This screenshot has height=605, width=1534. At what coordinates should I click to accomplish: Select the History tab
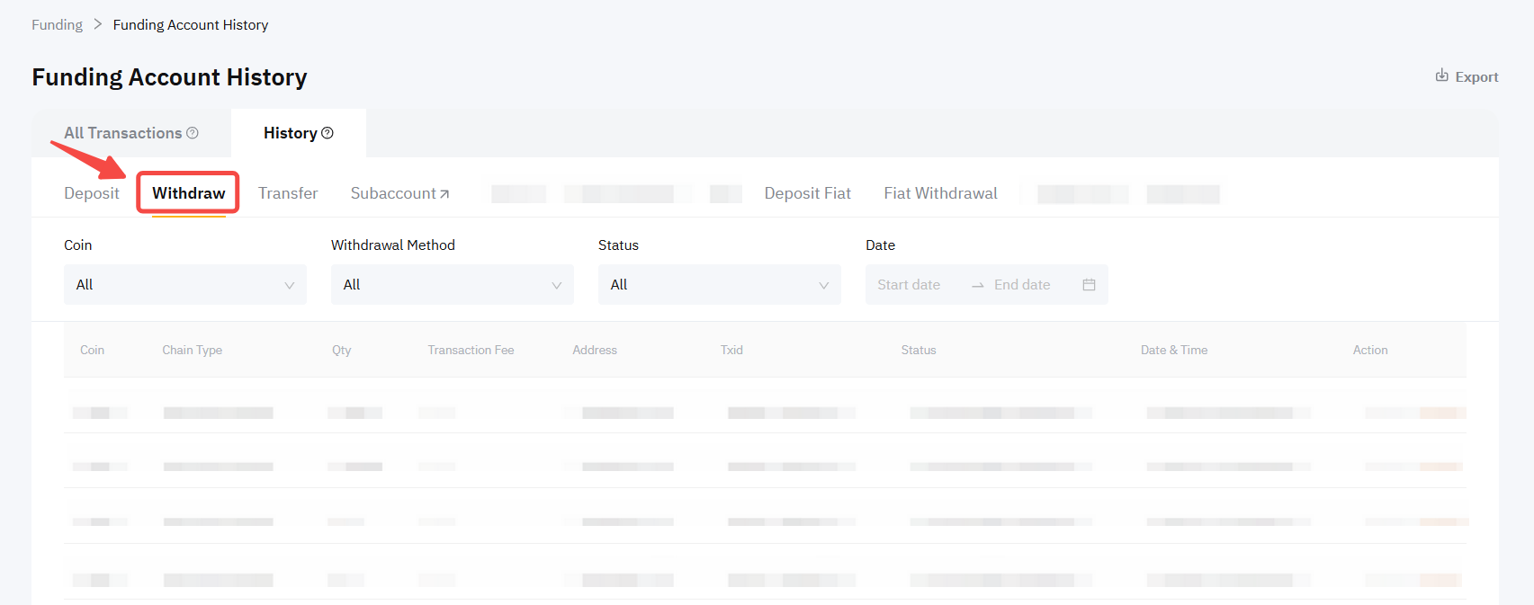pyautogui.click(x=290, y=133)
